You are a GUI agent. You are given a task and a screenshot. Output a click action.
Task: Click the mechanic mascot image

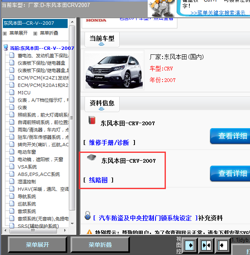tap(161, 8)
